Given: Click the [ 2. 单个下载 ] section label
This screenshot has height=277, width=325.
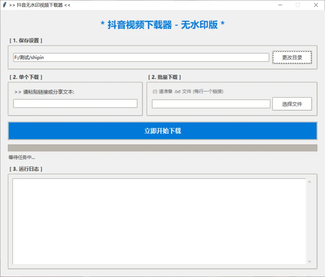Looking at the screenshot, I should (x=26, y=77).
